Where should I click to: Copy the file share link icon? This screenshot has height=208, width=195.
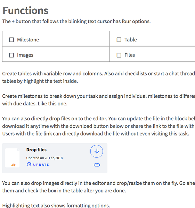(x=97, y=165)
